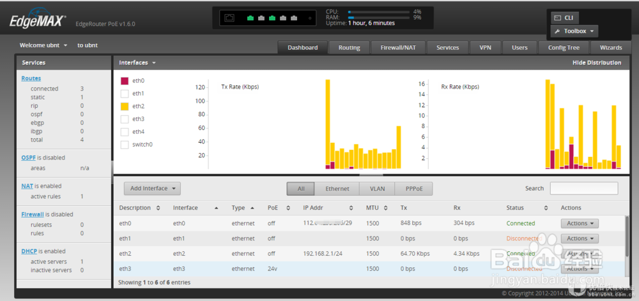Sort table by the PoE column arrows

[288, 208]
